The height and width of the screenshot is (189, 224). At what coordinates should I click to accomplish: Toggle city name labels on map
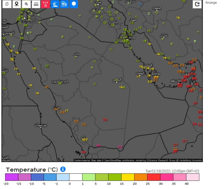tap(36, 4)
